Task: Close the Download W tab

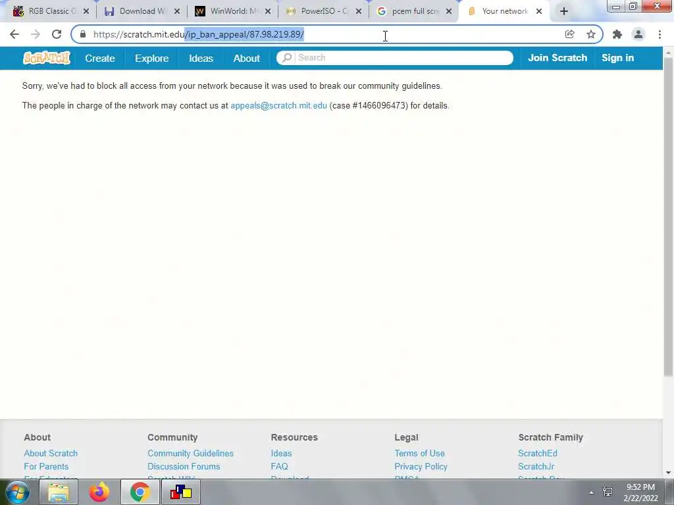Action: click(x=176, y=12)
